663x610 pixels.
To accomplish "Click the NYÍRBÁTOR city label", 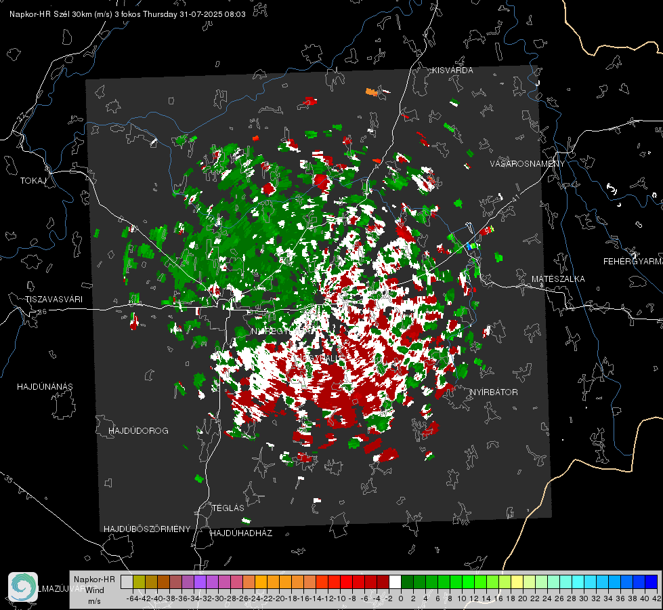I will tap(494, 392).
